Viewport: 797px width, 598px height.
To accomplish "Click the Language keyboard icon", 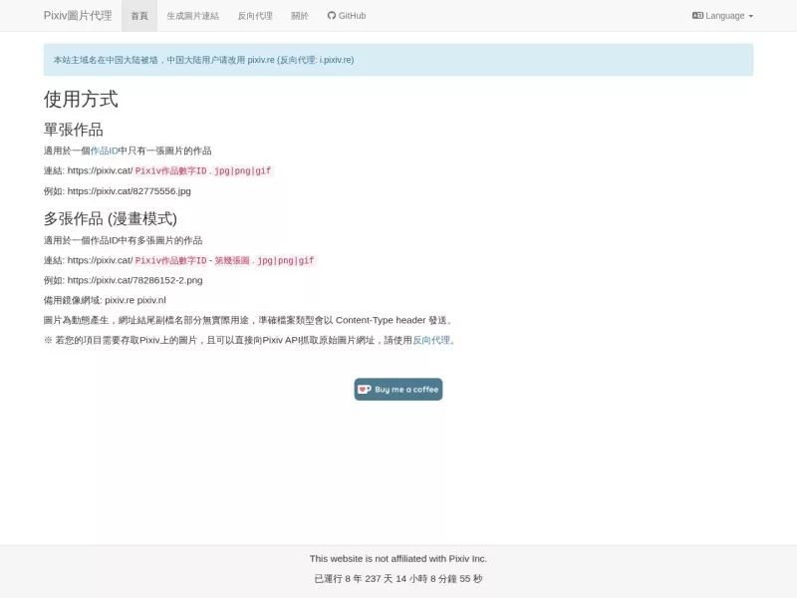I will tap(697, 16).
